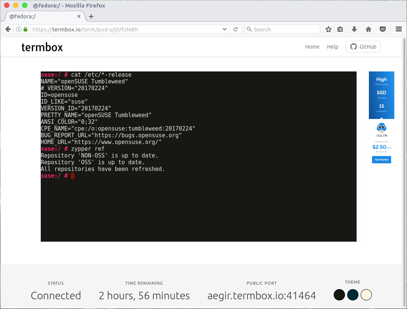Click the 'zypper ref' command line
The image size is (407, 309).
[x=73, y=149]
